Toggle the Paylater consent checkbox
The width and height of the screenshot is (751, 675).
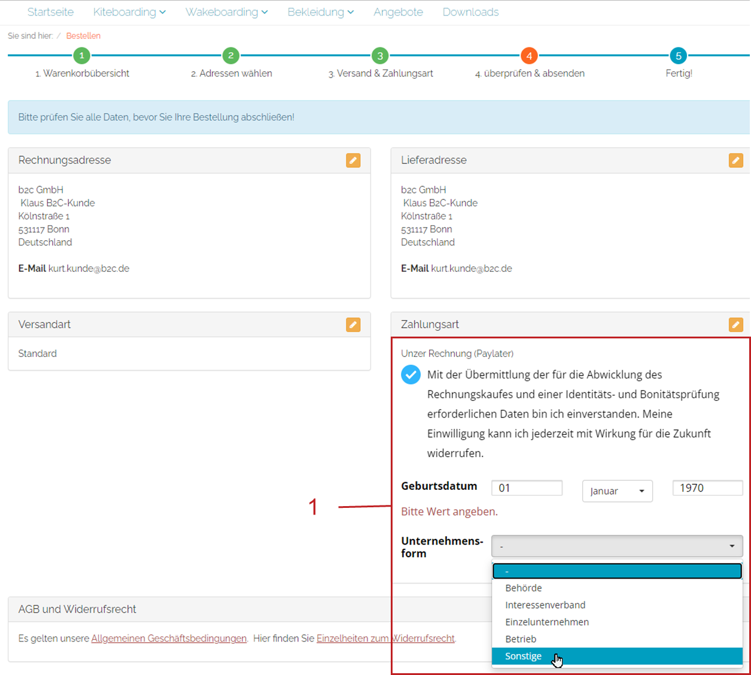coord(411,375)
